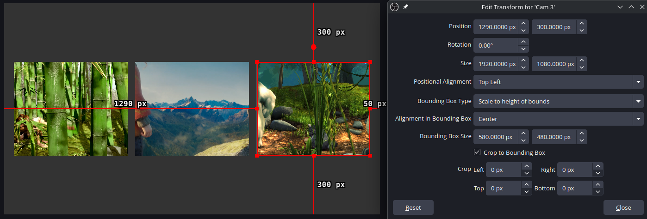Toggle the Crop to Bounding Box checkbox
This screenshot has width=647, height=219.
(x=477, y=152)
